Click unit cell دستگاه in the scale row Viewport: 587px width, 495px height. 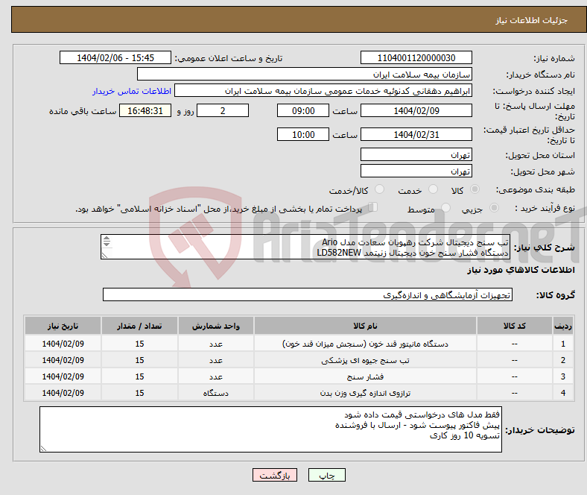pyautogui.click(x=215, y=393)
